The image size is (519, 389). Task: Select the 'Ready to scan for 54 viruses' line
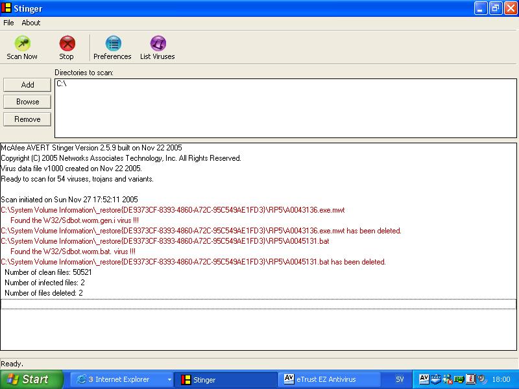coord(77,179)
